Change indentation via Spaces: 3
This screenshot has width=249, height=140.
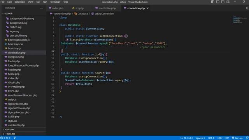[200, 138]
